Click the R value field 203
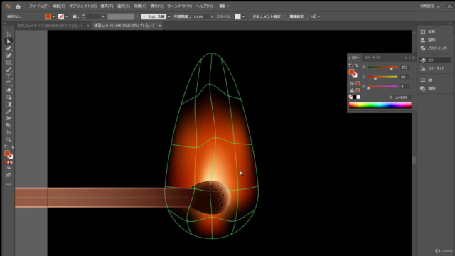The image size is (455, 256). click(x=405, y=68)
